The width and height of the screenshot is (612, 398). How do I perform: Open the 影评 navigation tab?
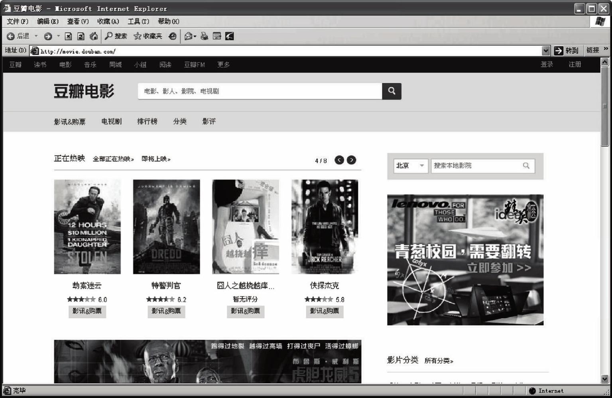point(209,121)
